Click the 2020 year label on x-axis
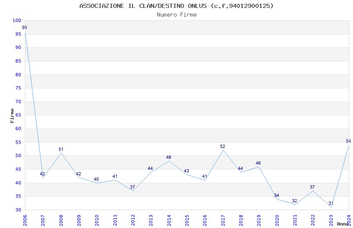 [277, 221]
